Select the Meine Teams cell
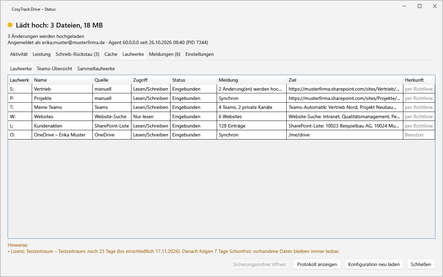The width and height of the screenshot is (443, 277). pyautogui.click(x=62, y=107)
